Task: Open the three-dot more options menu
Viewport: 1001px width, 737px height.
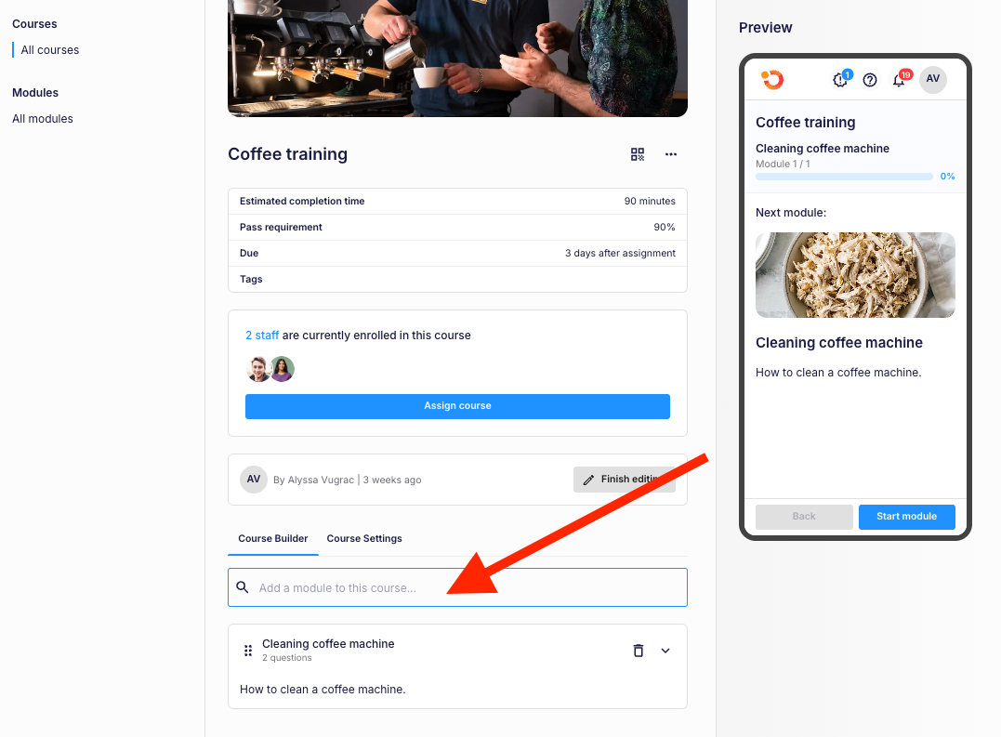Action: (670, 154)
